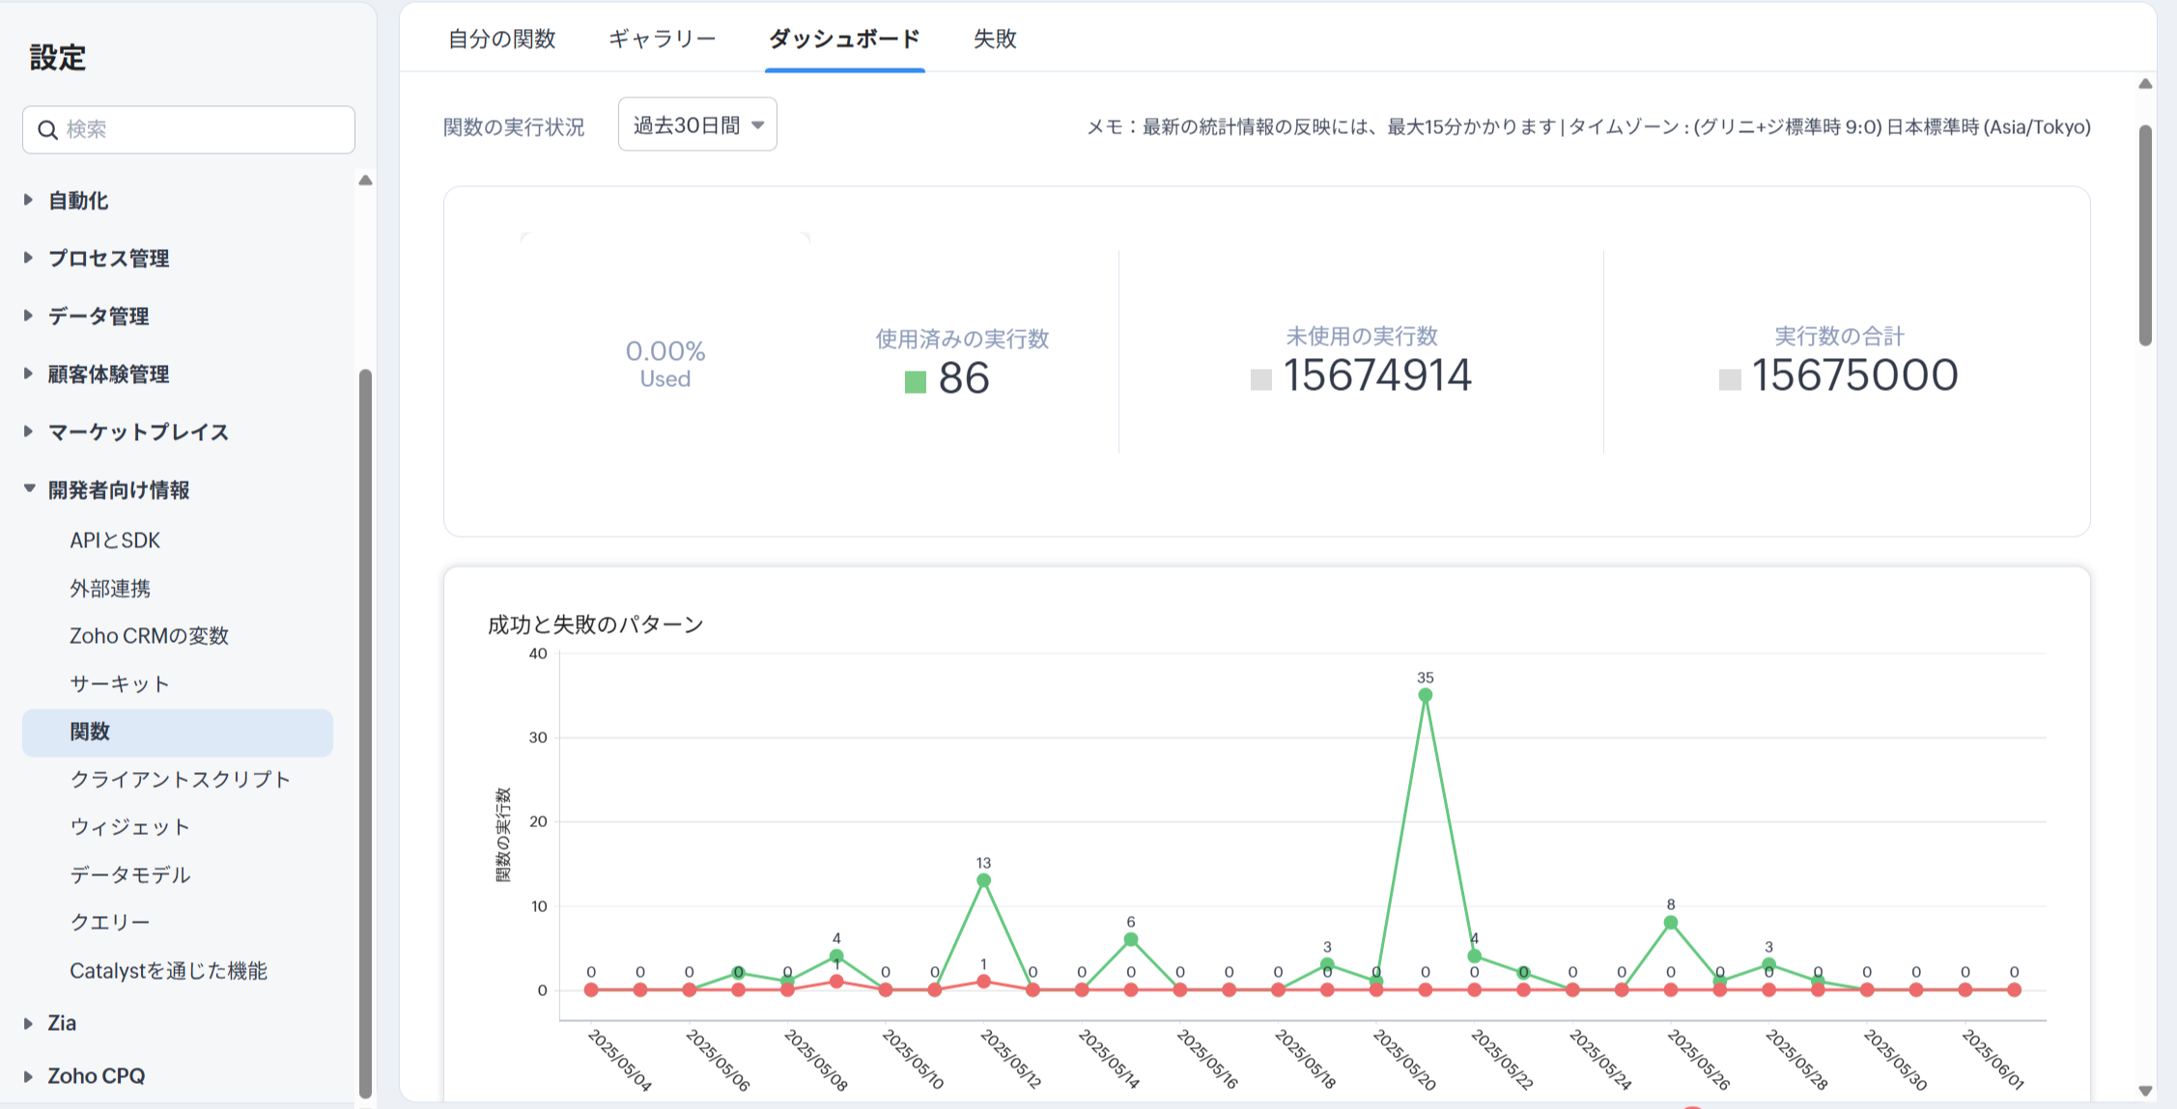Open the クライアントスクリプト item
Image resolution: width=2177 pixels, height=1109 pixels.
point(180,779)
